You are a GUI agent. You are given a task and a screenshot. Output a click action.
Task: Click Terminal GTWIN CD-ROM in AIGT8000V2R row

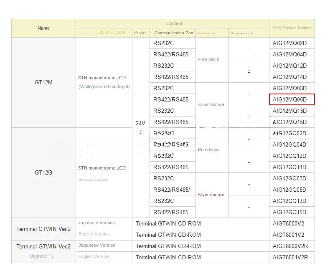[168, 246]
